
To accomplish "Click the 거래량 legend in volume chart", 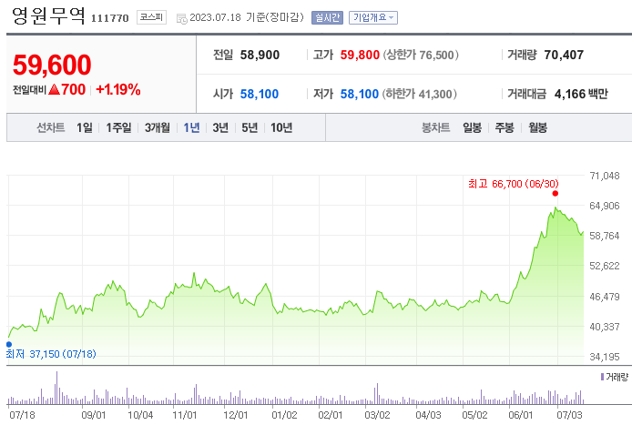I will click(615, 377).
